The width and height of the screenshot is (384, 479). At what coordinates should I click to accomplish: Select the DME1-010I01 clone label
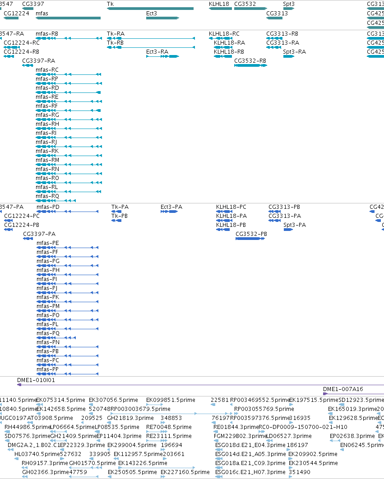tap(36, 380)
